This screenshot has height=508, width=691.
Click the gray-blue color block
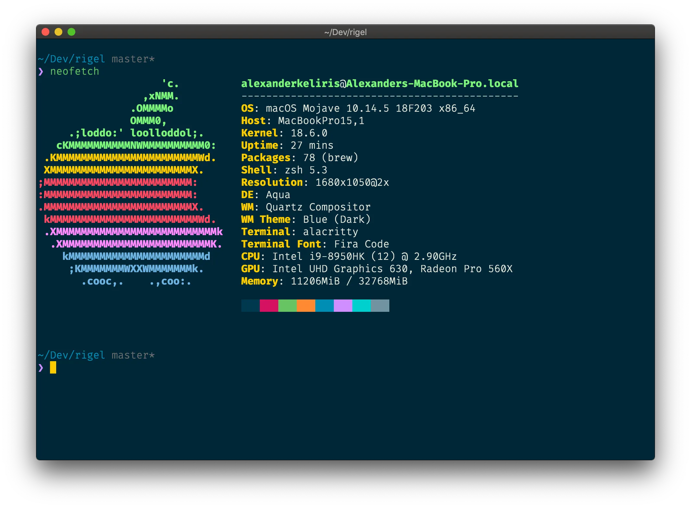tap(380, 306)
